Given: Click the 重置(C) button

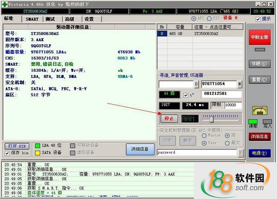Looking at the screenshot, I should click(x=259, y=80).
